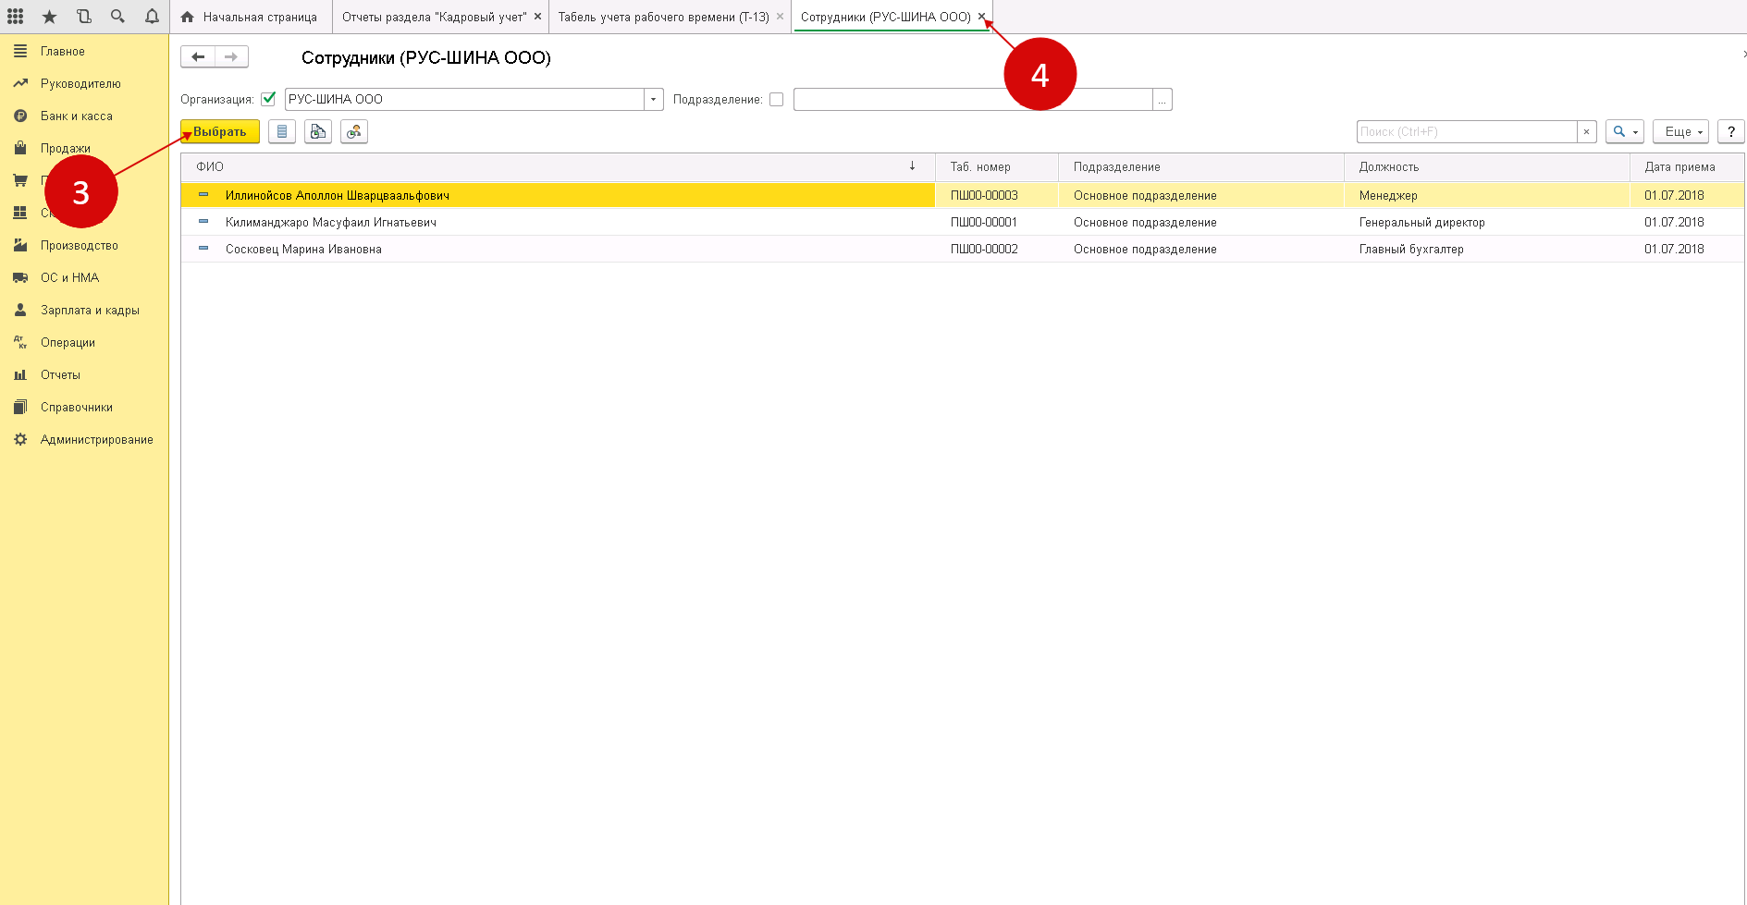This screenshot has width=1747, height=905.
Task: Open Favorites star icon
Action: [x=50, y=17]
